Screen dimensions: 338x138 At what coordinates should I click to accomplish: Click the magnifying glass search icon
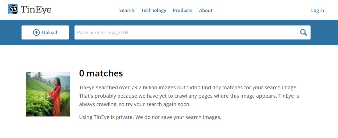(303, 32)
